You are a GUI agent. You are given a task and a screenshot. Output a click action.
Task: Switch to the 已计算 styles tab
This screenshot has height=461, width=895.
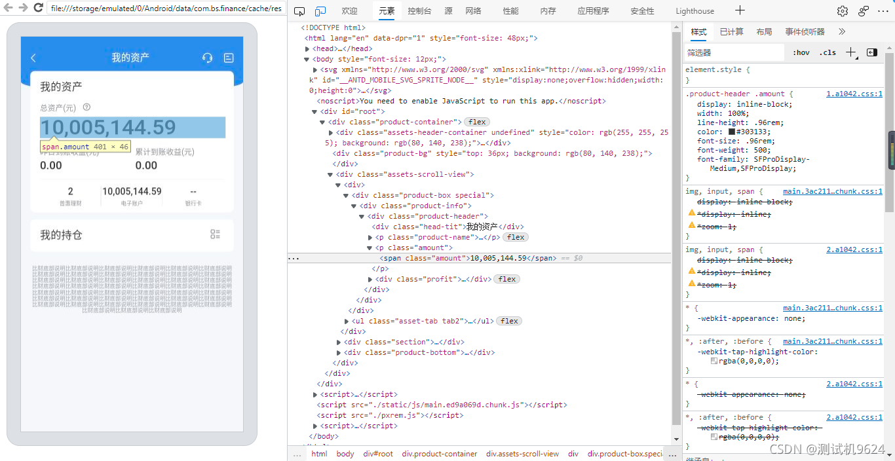pyautogui.click(x=731, y=31)
